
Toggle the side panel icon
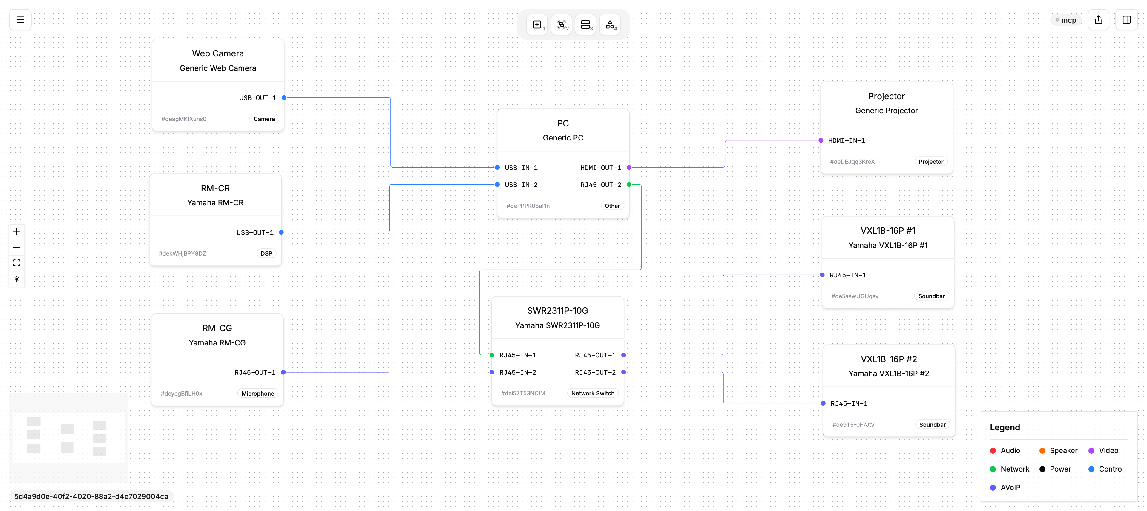[x=1126, y=20]
